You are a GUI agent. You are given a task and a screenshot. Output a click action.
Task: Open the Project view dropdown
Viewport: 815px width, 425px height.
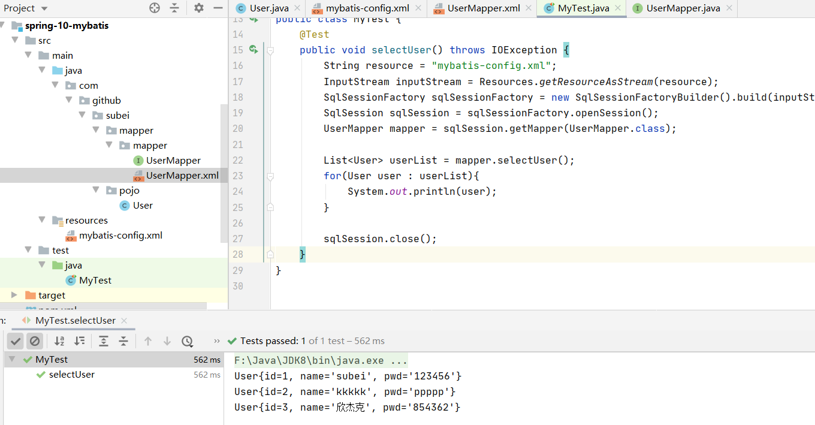click(44, 8)
